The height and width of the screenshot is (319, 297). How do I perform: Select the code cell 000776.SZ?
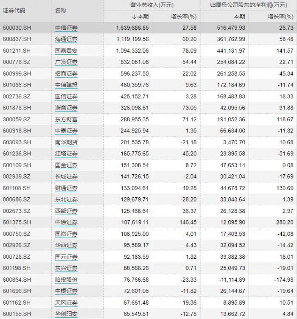[17, 62]
